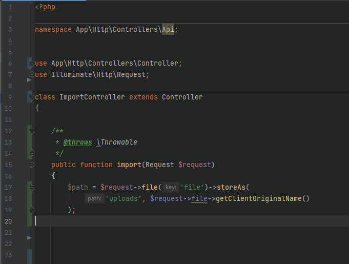Click the green change marker beside the docblock

point(30,142)
